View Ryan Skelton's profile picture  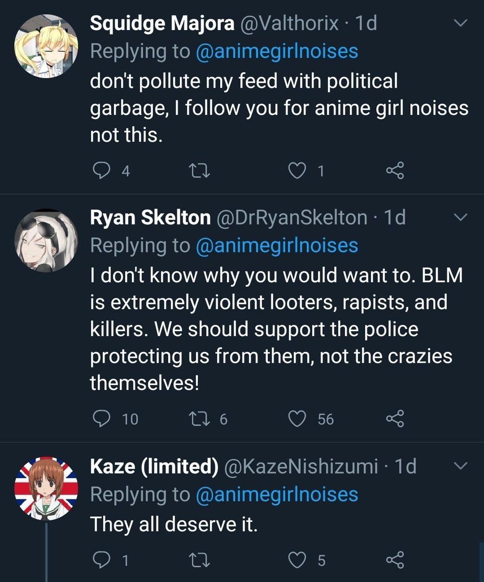(x=46, y=241)
